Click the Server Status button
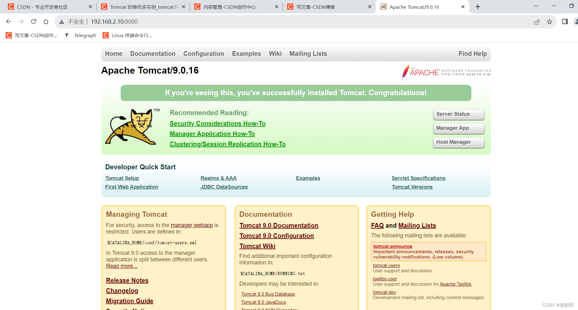The width and height of the screenshot is (578, 310). click(459, 114)
